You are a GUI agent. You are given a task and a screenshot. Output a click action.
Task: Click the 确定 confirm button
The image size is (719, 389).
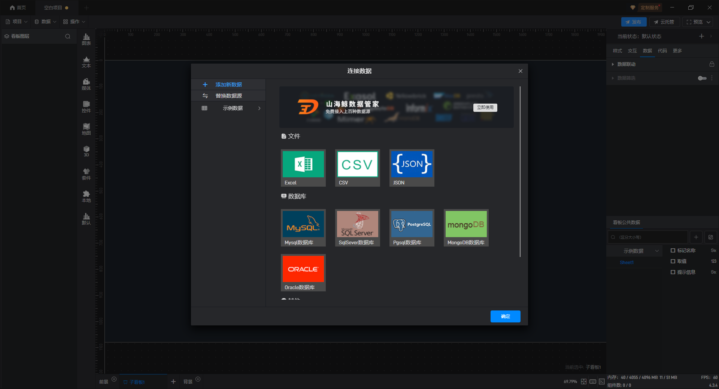coord(506,316)
